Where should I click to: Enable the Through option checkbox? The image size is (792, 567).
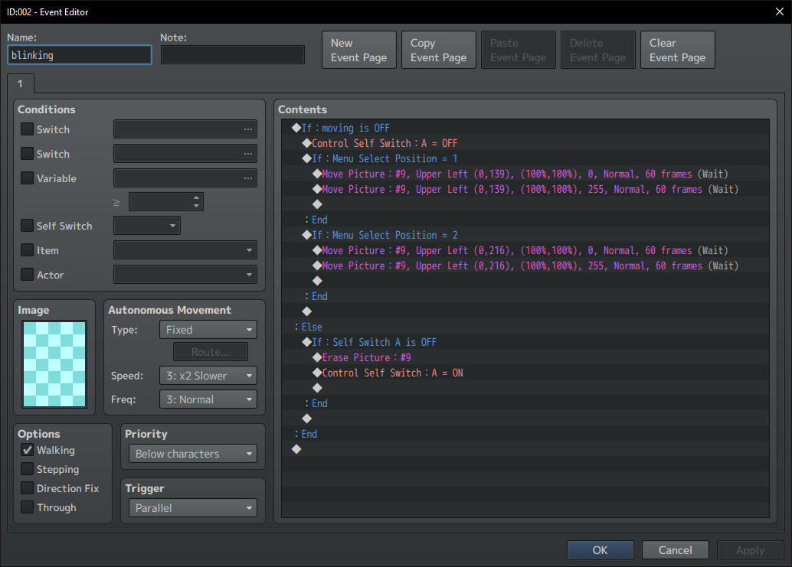pyautogui.click(x=28, y=507)
